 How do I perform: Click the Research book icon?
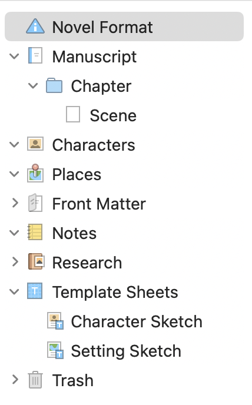[x=36, y=261]
